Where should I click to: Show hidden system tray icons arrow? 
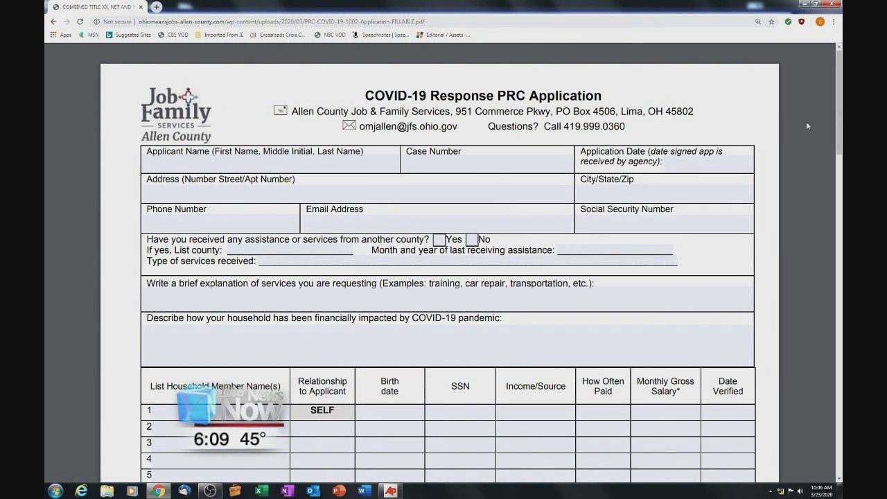[x=771, y=491]
